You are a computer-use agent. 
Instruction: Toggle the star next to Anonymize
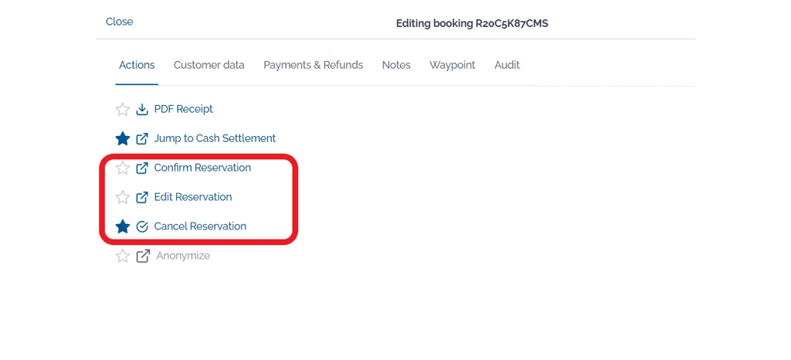point(123,256)
